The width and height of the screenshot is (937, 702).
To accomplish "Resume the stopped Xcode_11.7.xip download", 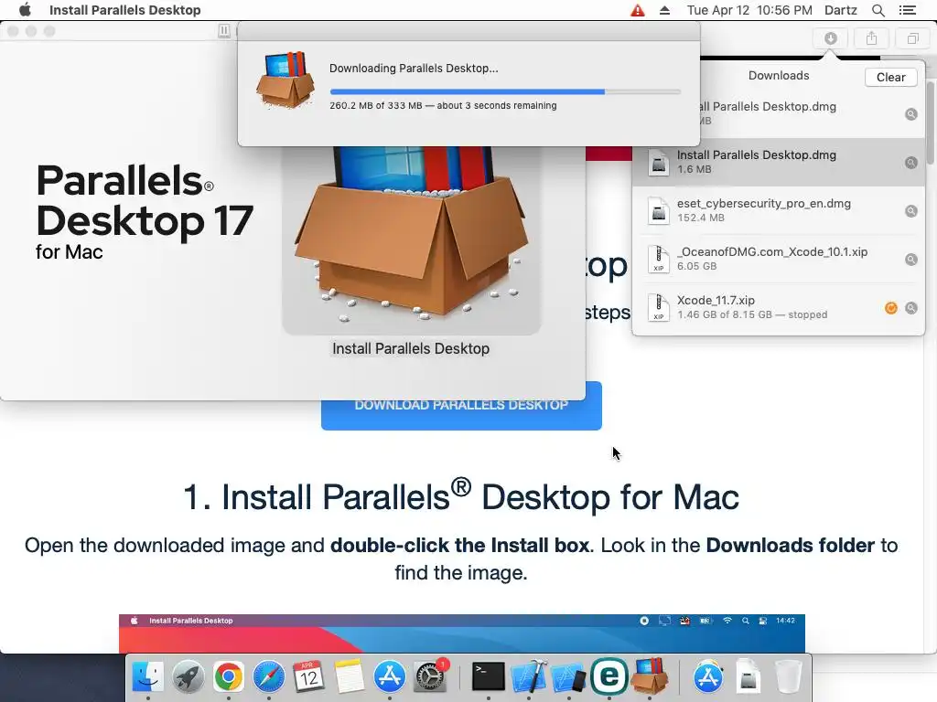I will pyautogui.click(x=891, y=308).
